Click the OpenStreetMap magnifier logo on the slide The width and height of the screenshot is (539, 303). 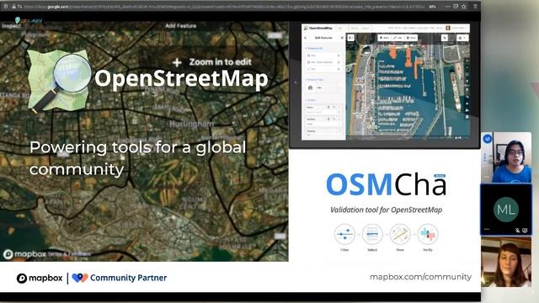59,81
